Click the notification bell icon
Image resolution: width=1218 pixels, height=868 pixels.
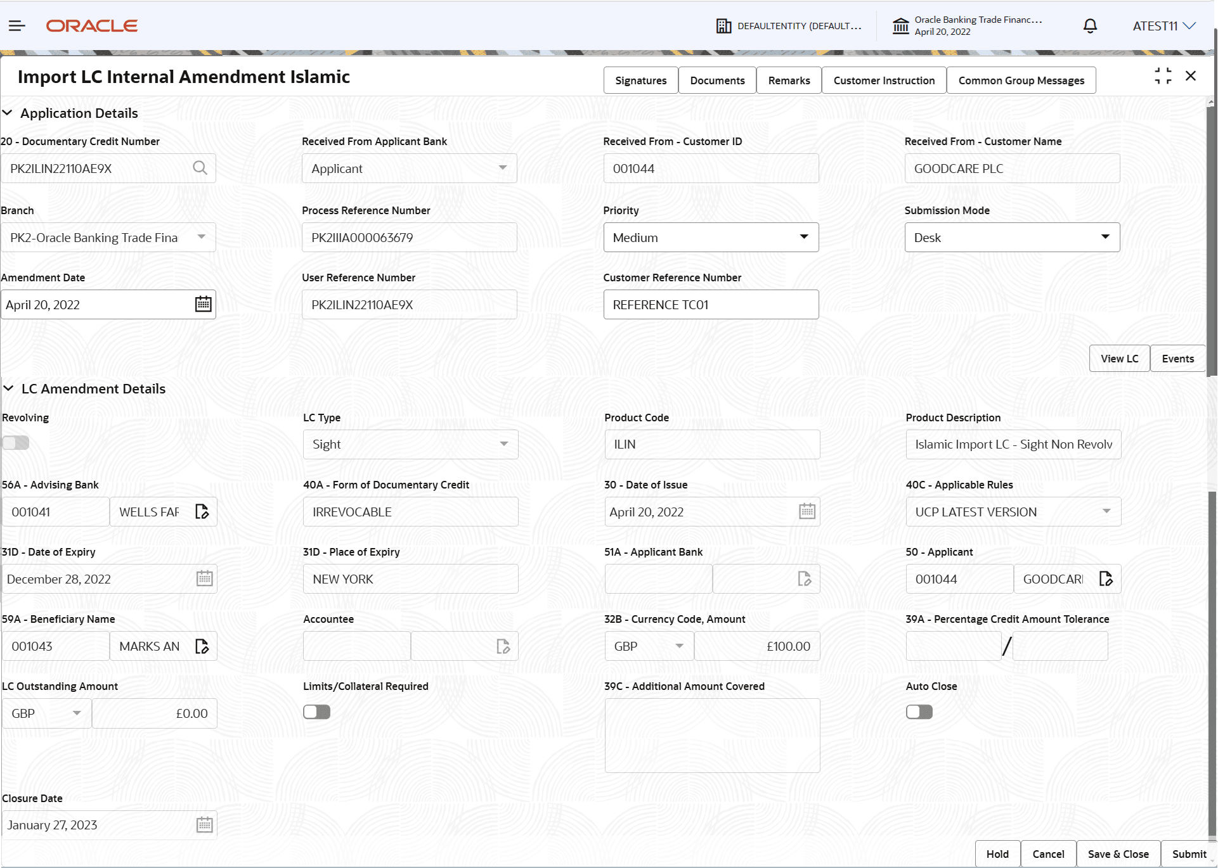[x=1090, y=26]
